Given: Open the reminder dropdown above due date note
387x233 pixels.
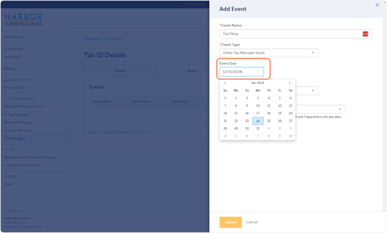Looking at the screenshot, I should pos(320,109).
